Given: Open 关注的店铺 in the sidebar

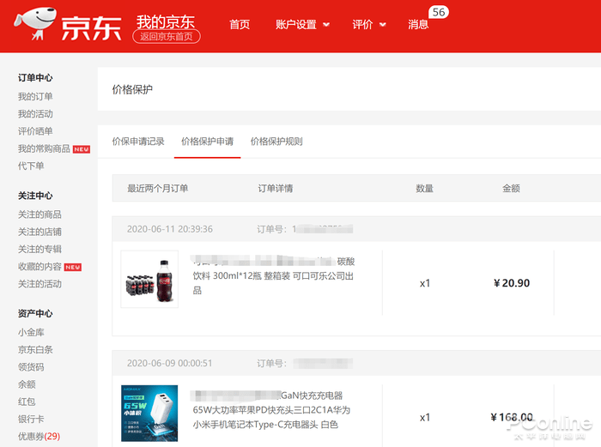Looking at the screenshot, I should point(39,232).
